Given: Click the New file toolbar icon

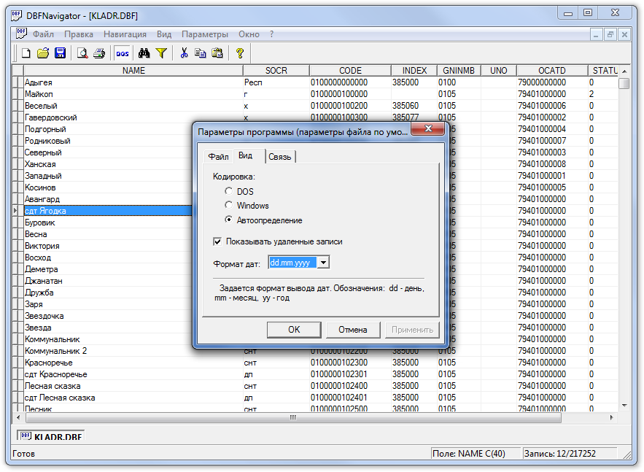Looking at the screenshot, I should [26, 53].
